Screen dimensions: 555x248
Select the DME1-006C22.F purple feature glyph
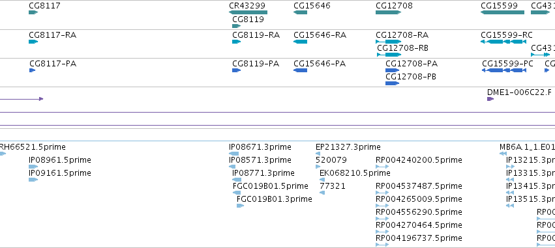tap(490, 99)
